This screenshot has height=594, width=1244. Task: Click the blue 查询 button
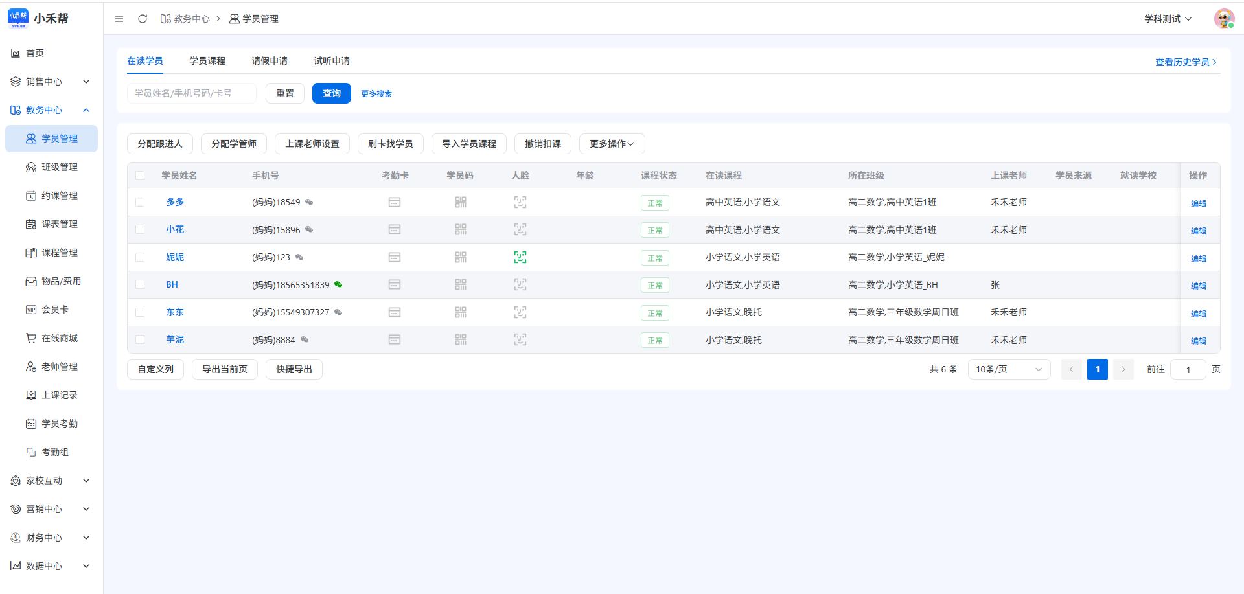tap(332, 93)
